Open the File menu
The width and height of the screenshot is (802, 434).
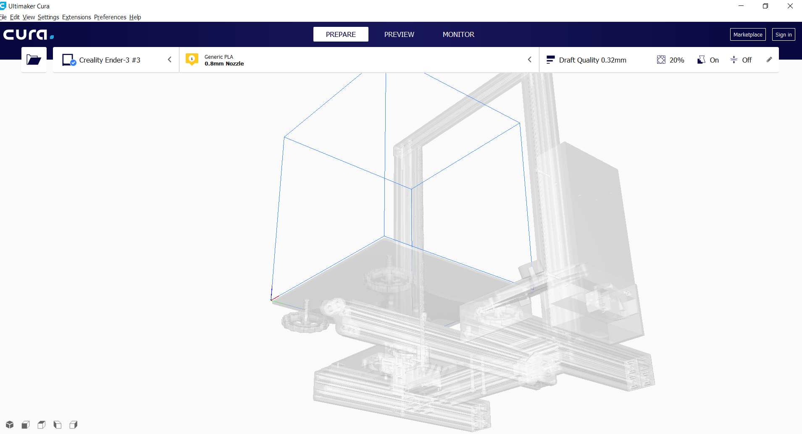pos(3,17)
